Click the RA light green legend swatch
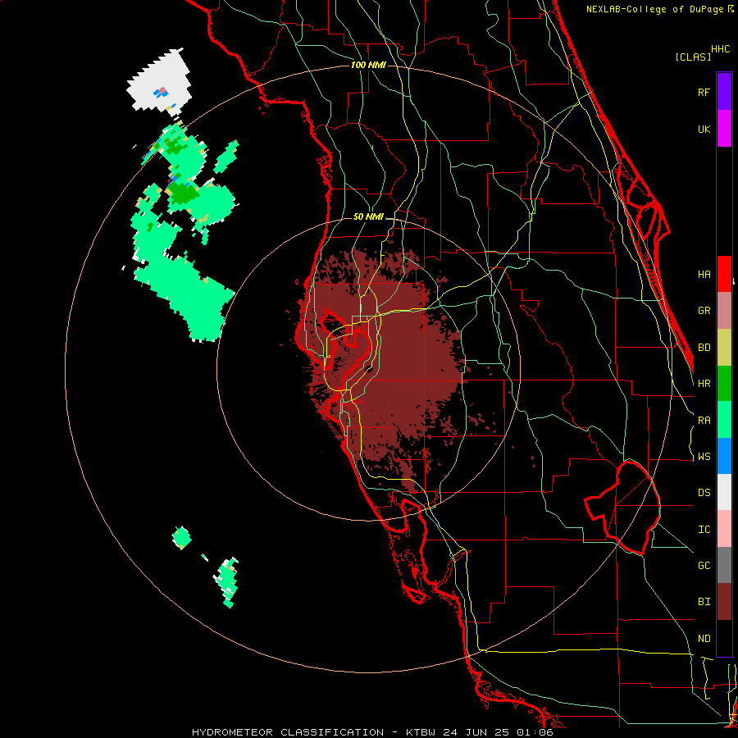738x738 pixels. click(x=724, y=420)
